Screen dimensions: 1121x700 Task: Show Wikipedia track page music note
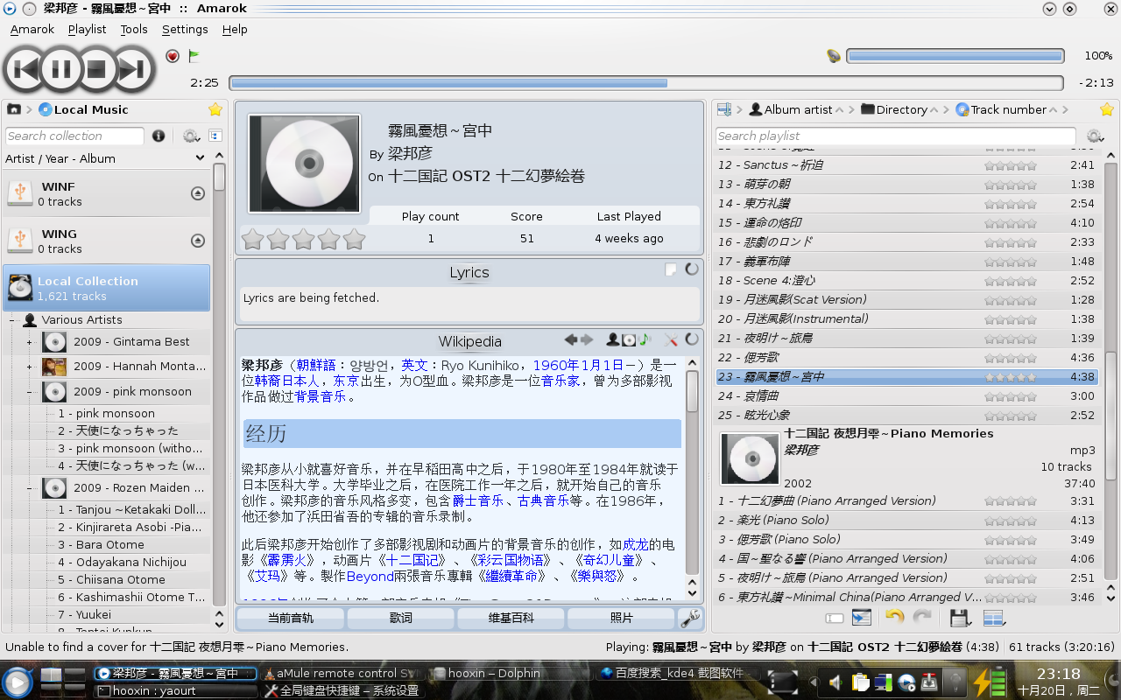tap(645, 339)
